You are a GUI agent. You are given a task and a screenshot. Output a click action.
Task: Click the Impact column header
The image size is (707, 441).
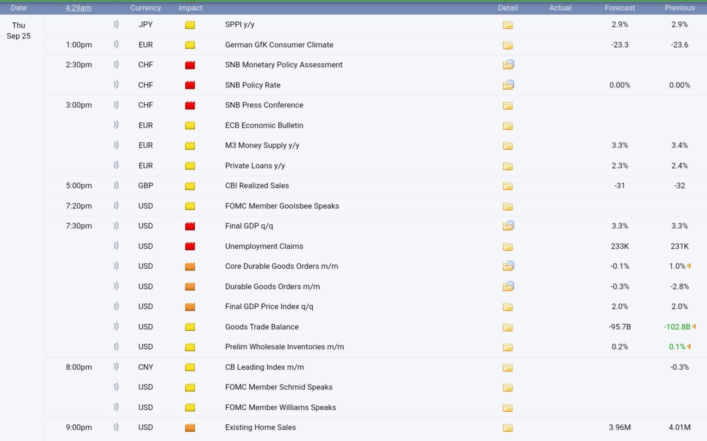190,8
